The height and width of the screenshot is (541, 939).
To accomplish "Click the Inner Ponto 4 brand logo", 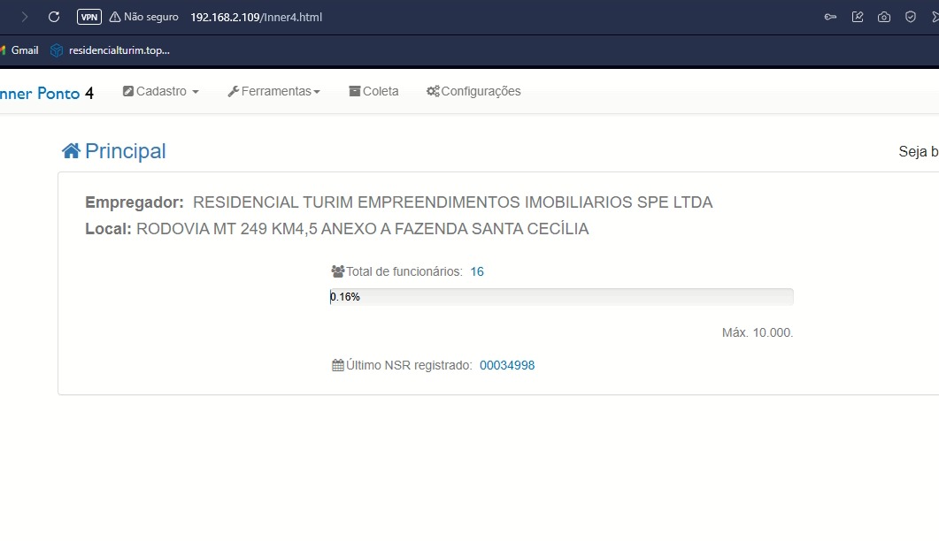I will 44,93.
